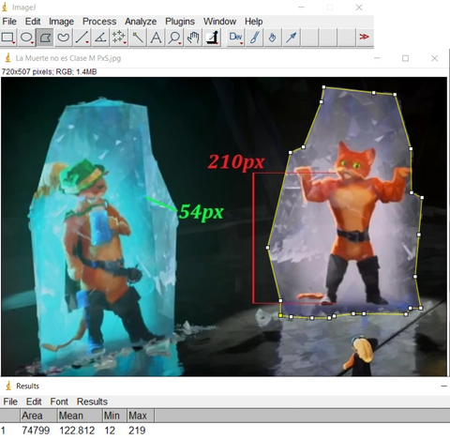Select the Magnifying glass tool

[x=174, y=38]
